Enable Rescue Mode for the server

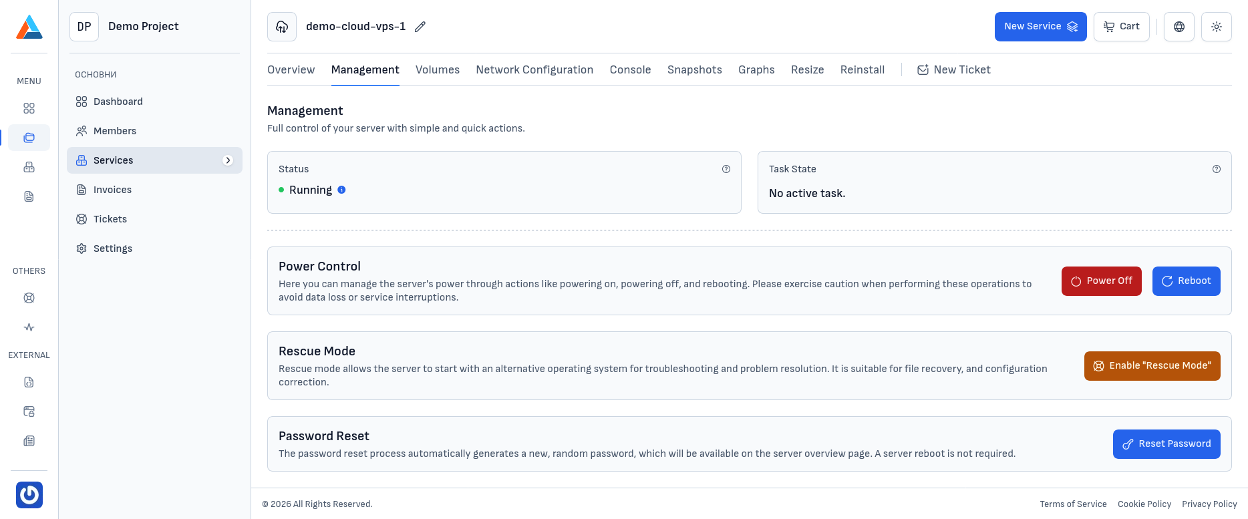(x=1152, y=366)
